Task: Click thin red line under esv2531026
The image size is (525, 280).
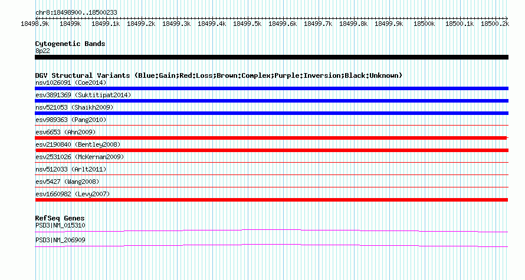Action: pos(271,163)
